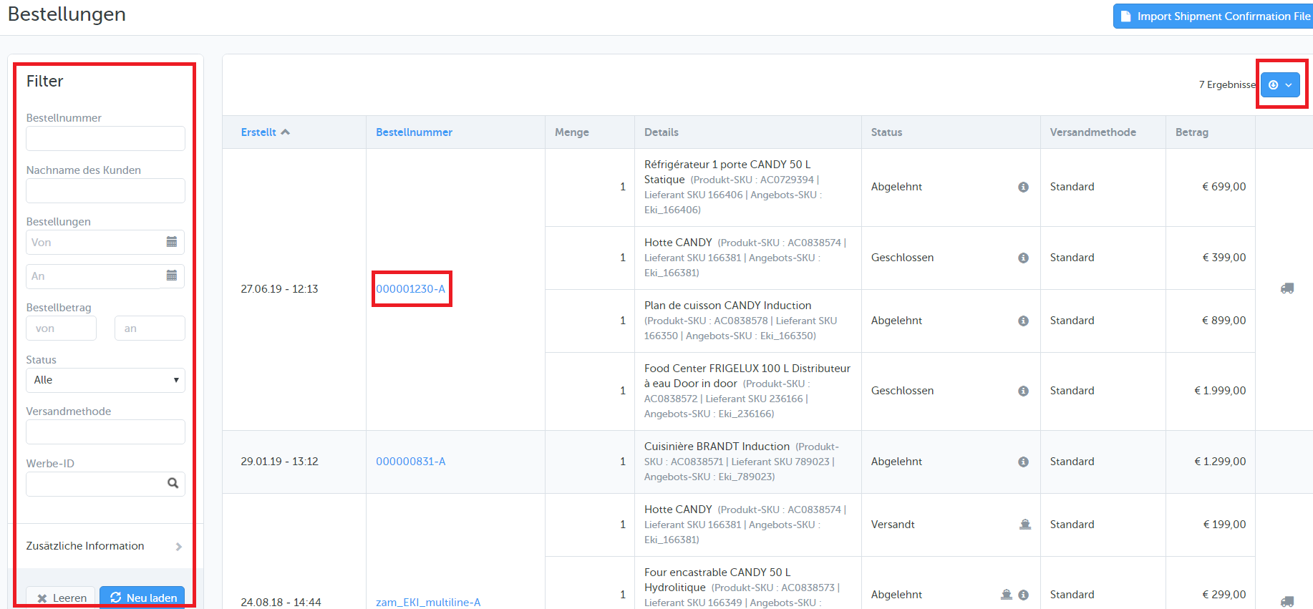Expand the Zusätzliche Information section
Viewport: 1313px width, 609px height.
pyautogui.click(x=105, y=546)
